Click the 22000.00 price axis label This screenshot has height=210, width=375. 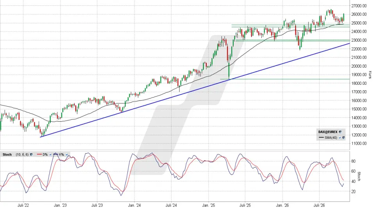359,49
